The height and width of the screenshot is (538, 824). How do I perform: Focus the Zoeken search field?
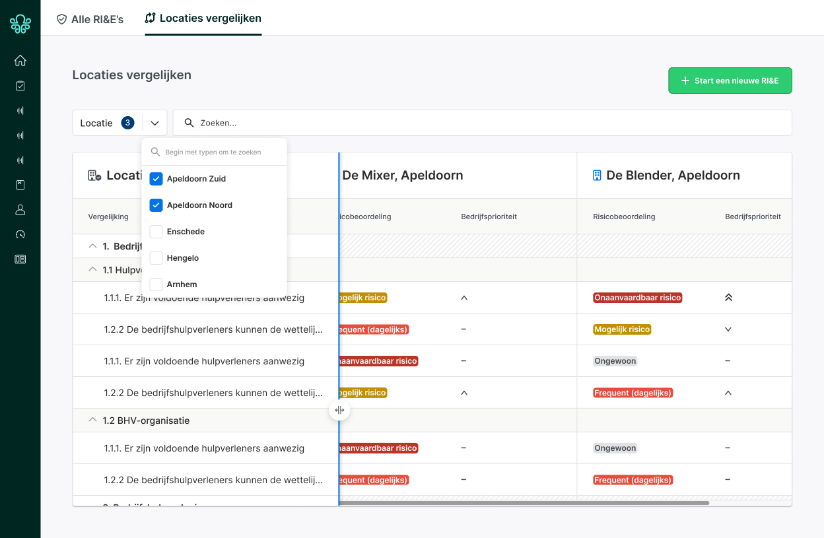(483, 123)
